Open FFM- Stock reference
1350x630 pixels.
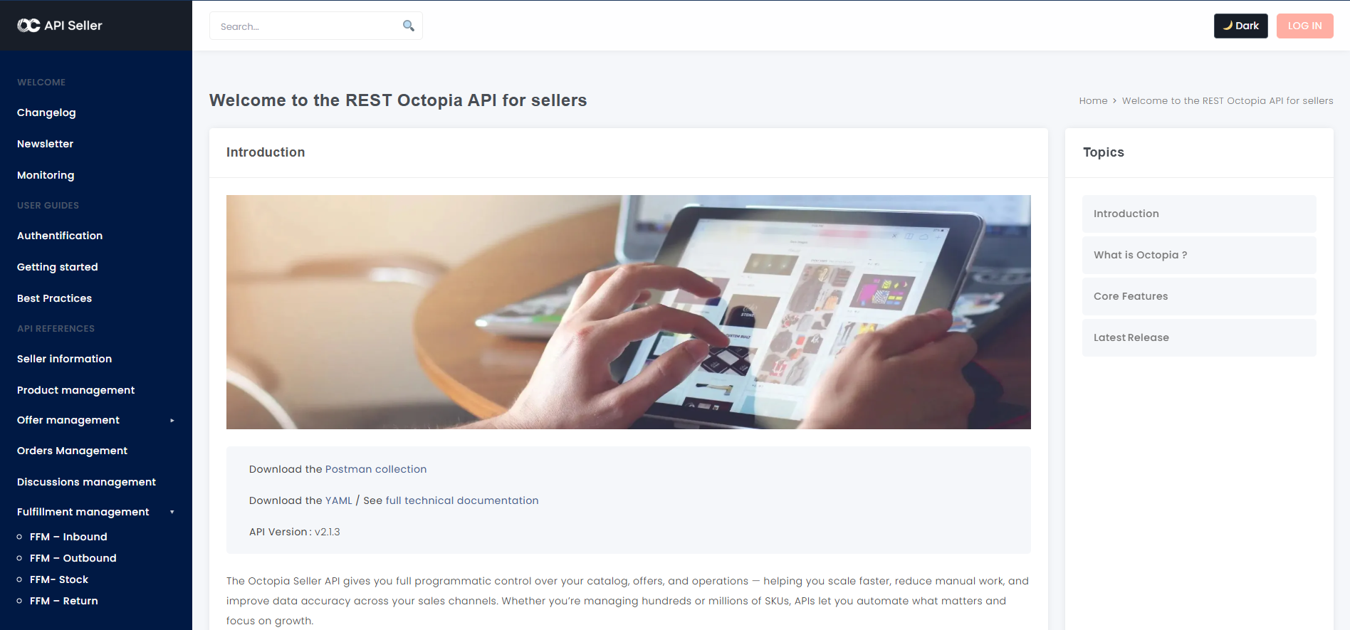[59, 579]
